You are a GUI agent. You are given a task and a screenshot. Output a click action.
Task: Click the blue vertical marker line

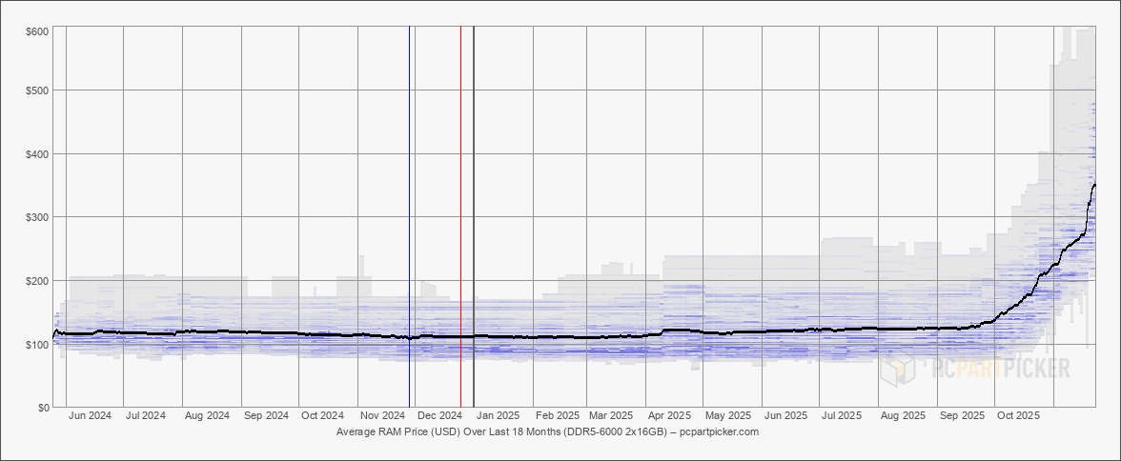click(x=409, y=216)
